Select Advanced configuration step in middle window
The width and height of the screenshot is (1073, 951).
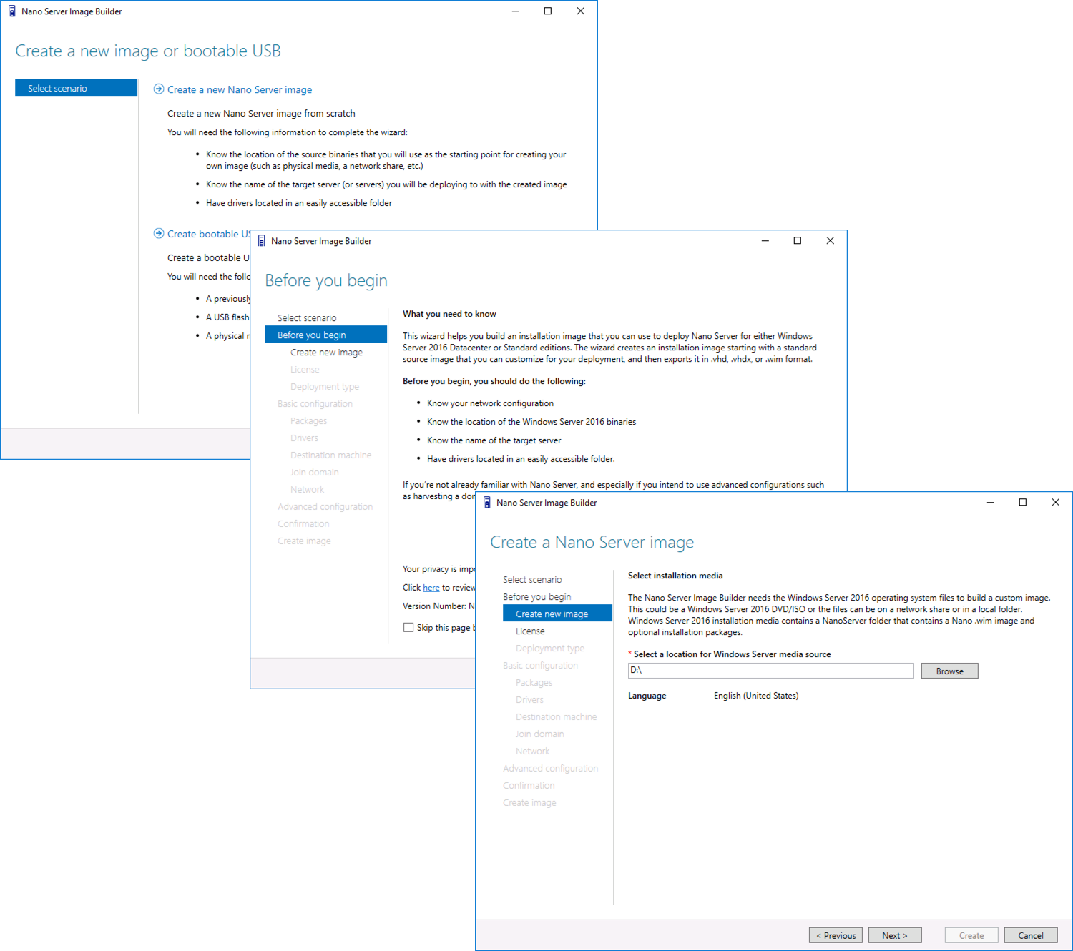(x=325, y=507)
